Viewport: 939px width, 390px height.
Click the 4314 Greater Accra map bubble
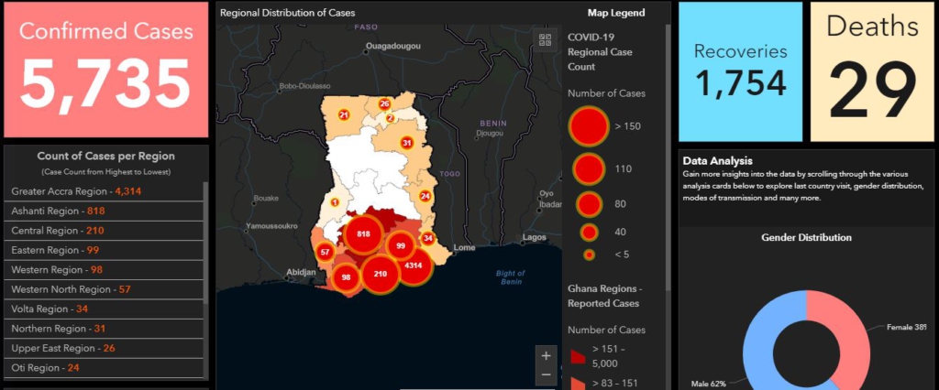click(x=414, y=265)
